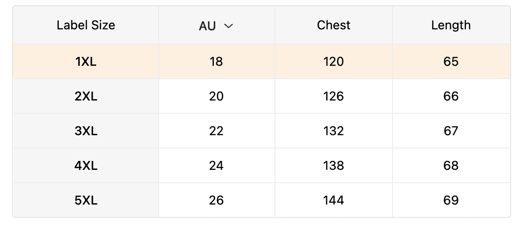
Task: Select the 4XL label size cell
Action: 86,165
